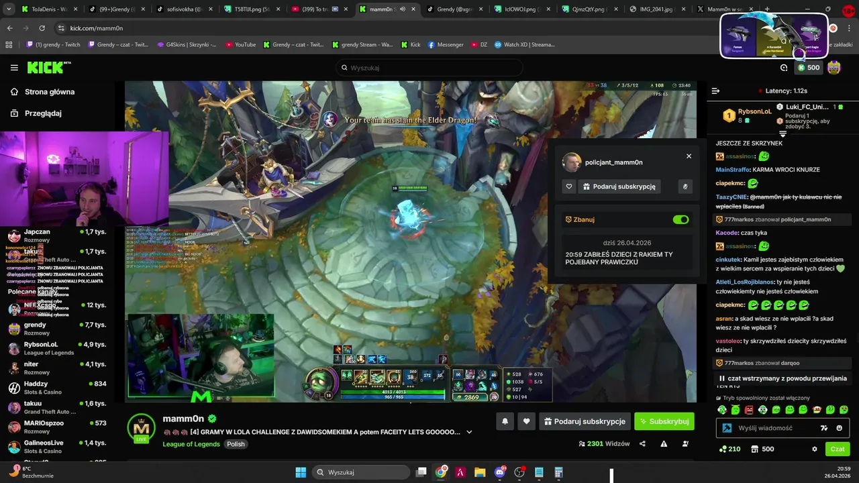Click the Polish language tag
The height and width of the screenshot is (483, 859).
pyautogui.click(x=236, y=444)
